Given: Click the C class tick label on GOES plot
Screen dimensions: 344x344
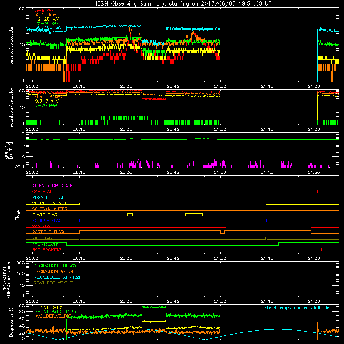Looking at the screenshot, I should [x=23, y=134].
